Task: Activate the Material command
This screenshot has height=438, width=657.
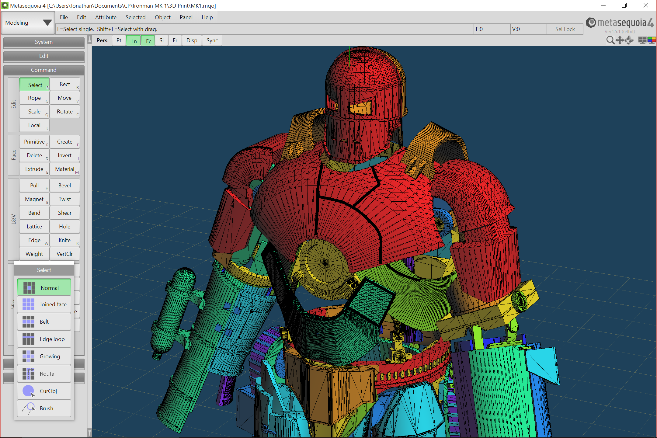Action: (65, 169)
